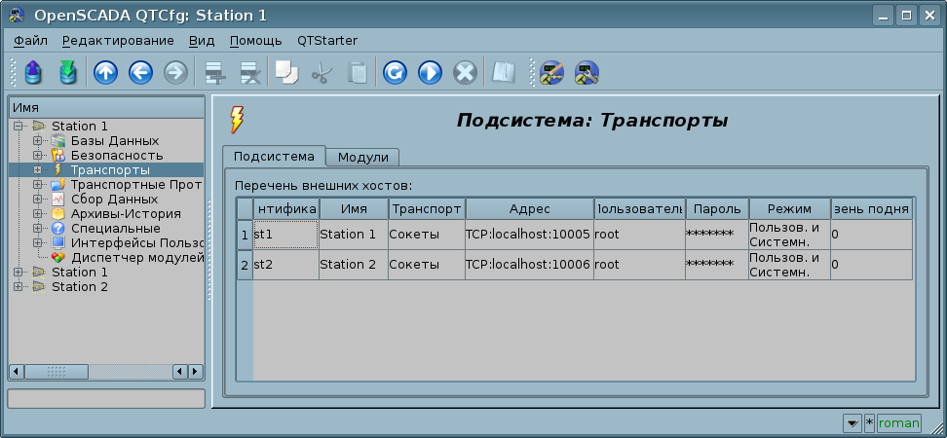Click the load from database toolbar icon

pyautogui.click(x=33, y=73)
